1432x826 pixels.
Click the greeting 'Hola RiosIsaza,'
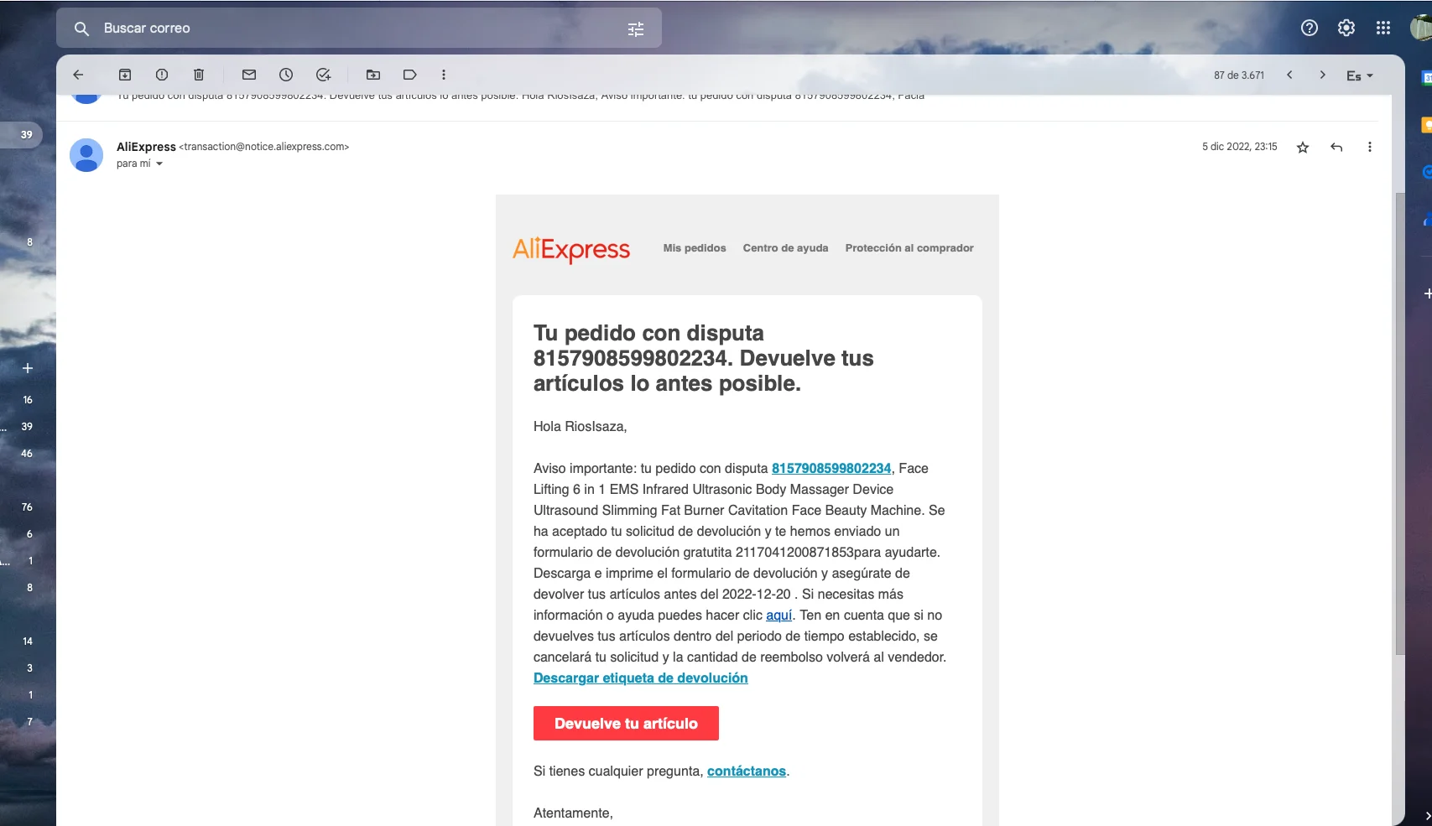click(580, 427)
